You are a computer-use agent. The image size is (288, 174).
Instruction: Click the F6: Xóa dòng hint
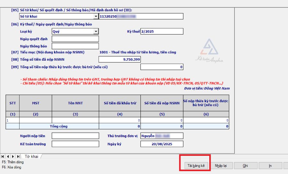tap(12, 167)
